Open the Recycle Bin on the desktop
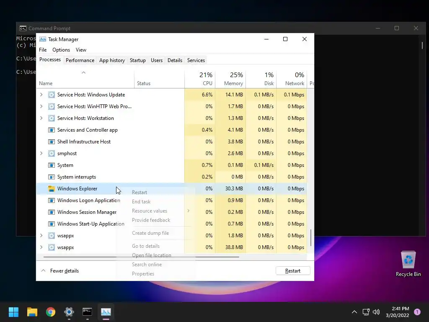429x322 pixels. coord(408,264)
